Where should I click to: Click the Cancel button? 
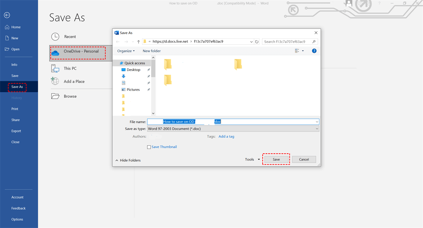304,160
